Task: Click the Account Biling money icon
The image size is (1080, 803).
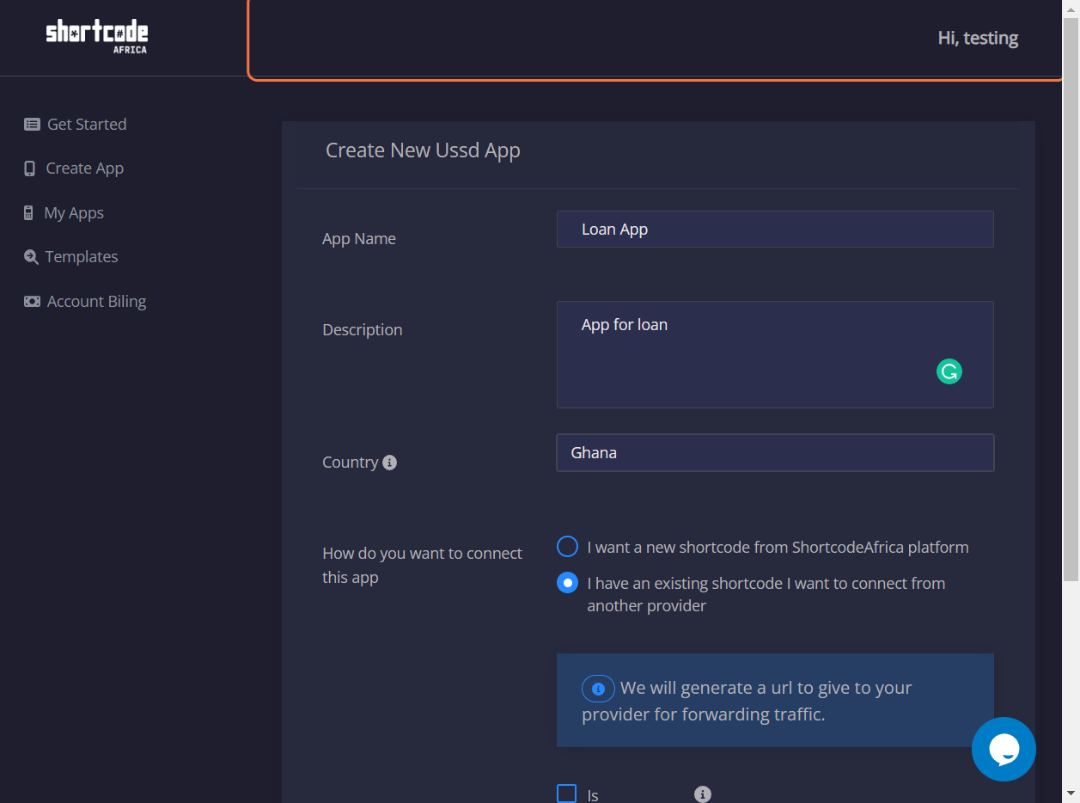Action: (32, 302)
